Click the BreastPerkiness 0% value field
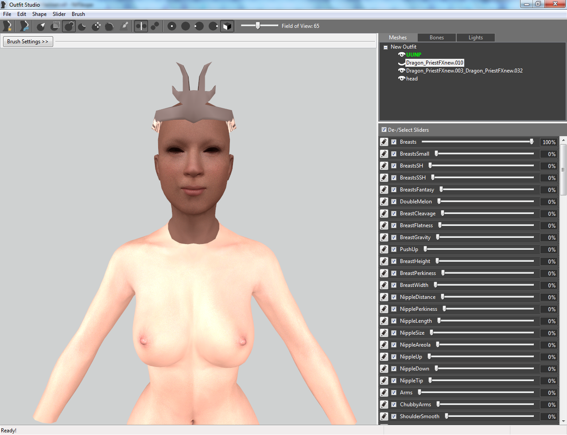 pyautogui.click(x=548, y=273)
